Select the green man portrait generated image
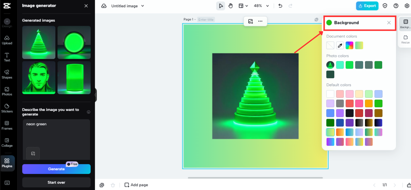This screenshot has height=190, width=411. click(39, 78)
